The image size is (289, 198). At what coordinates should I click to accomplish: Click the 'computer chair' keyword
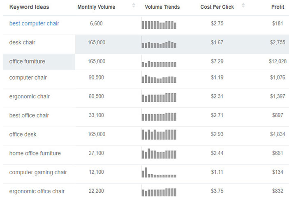click(x=28, y=77)
